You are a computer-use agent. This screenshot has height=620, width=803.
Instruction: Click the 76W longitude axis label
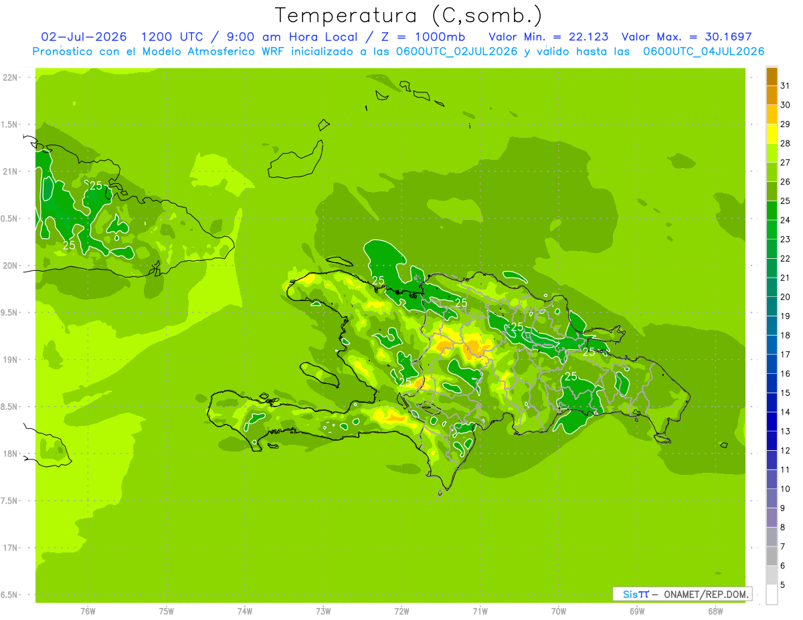tap(88, 611)
